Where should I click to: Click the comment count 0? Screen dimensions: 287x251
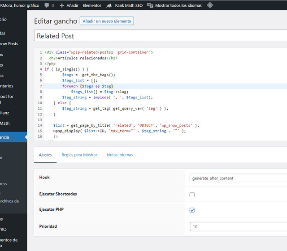click(53, 6)
